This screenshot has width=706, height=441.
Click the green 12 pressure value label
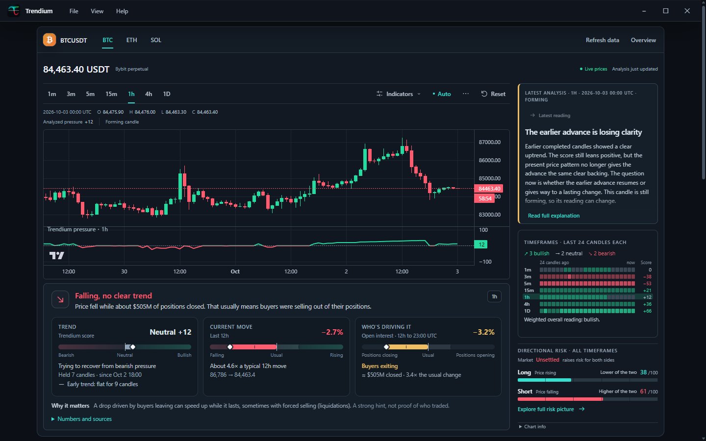481,245
